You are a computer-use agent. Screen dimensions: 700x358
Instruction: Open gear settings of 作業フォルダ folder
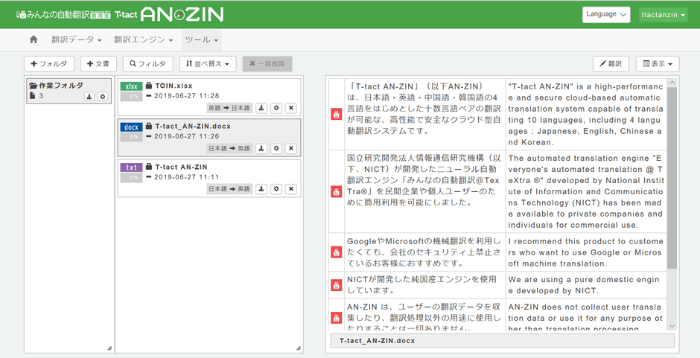103,97
